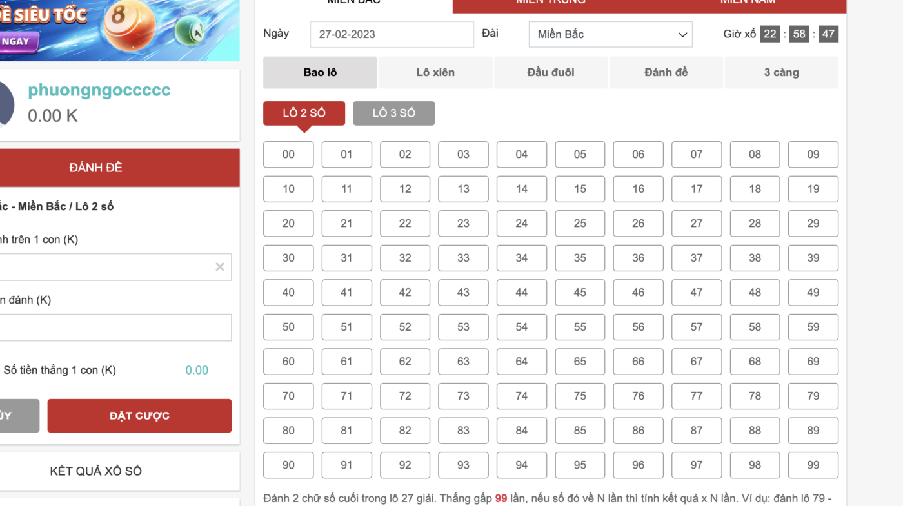The width and height of the screenshot is (903, 506).
Task: Click the user avatar next to phuongngoccccc
Action: point(5,104)
